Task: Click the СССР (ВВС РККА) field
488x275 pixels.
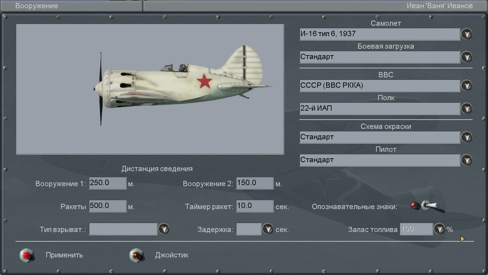Action: (380, 86)
